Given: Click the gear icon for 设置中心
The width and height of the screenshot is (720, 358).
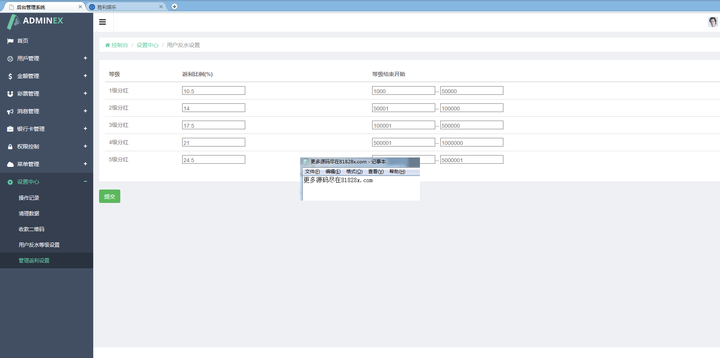Looking at the screenshot, I should (x=10, y=182).
